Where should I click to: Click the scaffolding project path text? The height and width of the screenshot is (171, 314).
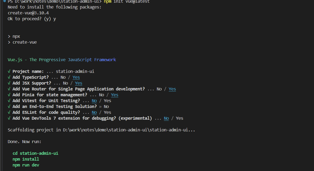click(129, 130)
